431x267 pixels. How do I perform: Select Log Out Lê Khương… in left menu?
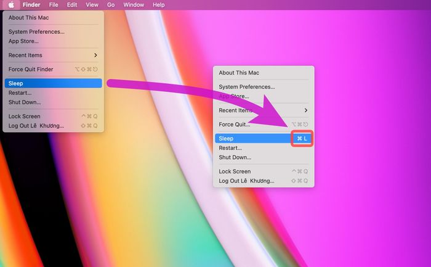(54, 126)
